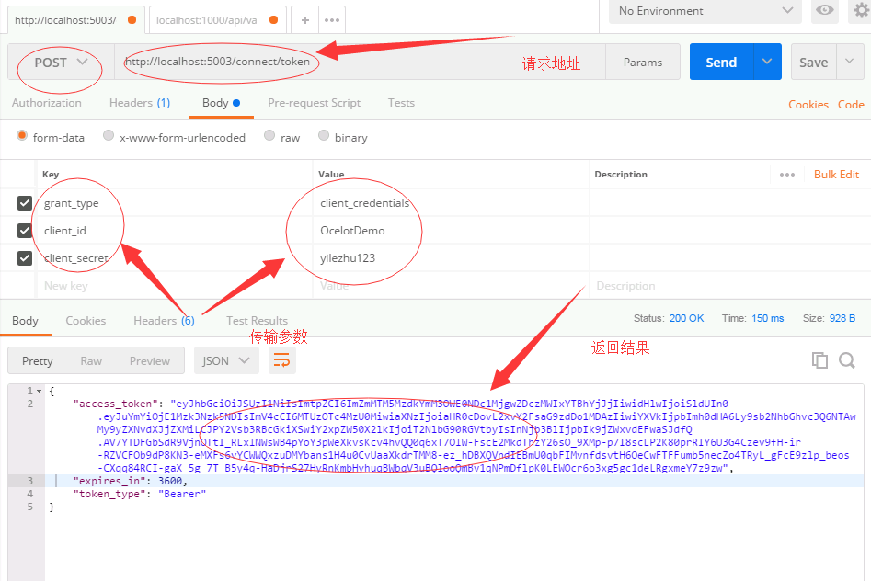Screen dimensions: 871x581
Task: Open the Code link
Action: click(851, 105)
